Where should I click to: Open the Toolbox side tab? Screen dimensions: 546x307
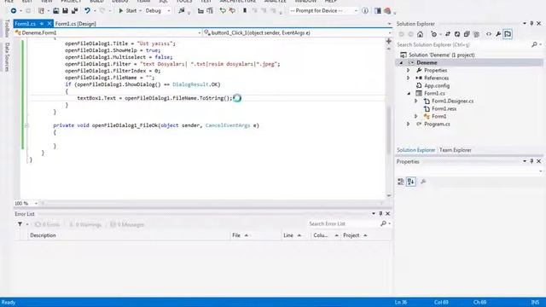7,28
